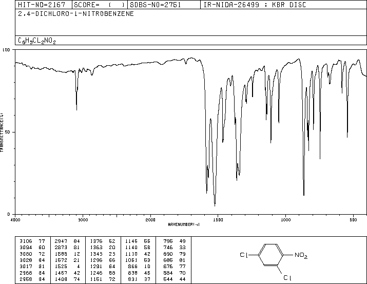
Task: Click the molecular formula C6H3Cl2NO2
Action: pyautogui.click(x=36, y=41)
